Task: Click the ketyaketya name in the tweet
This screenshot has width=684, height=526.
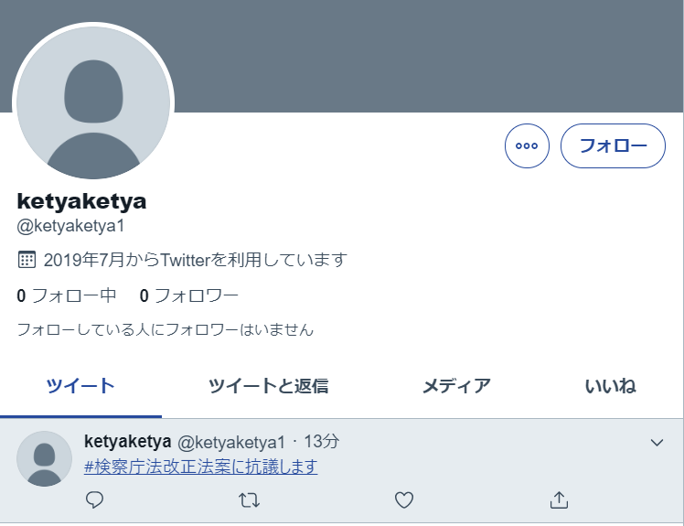Action: (x=127, y=441)
